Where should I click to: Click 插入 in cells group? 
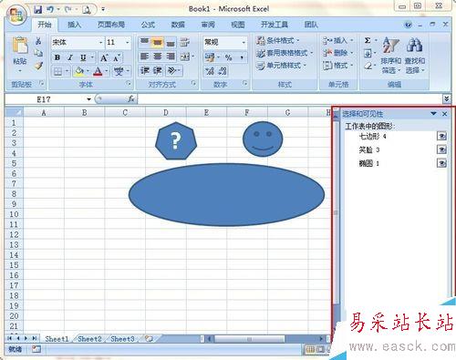[x=338, y=40]
